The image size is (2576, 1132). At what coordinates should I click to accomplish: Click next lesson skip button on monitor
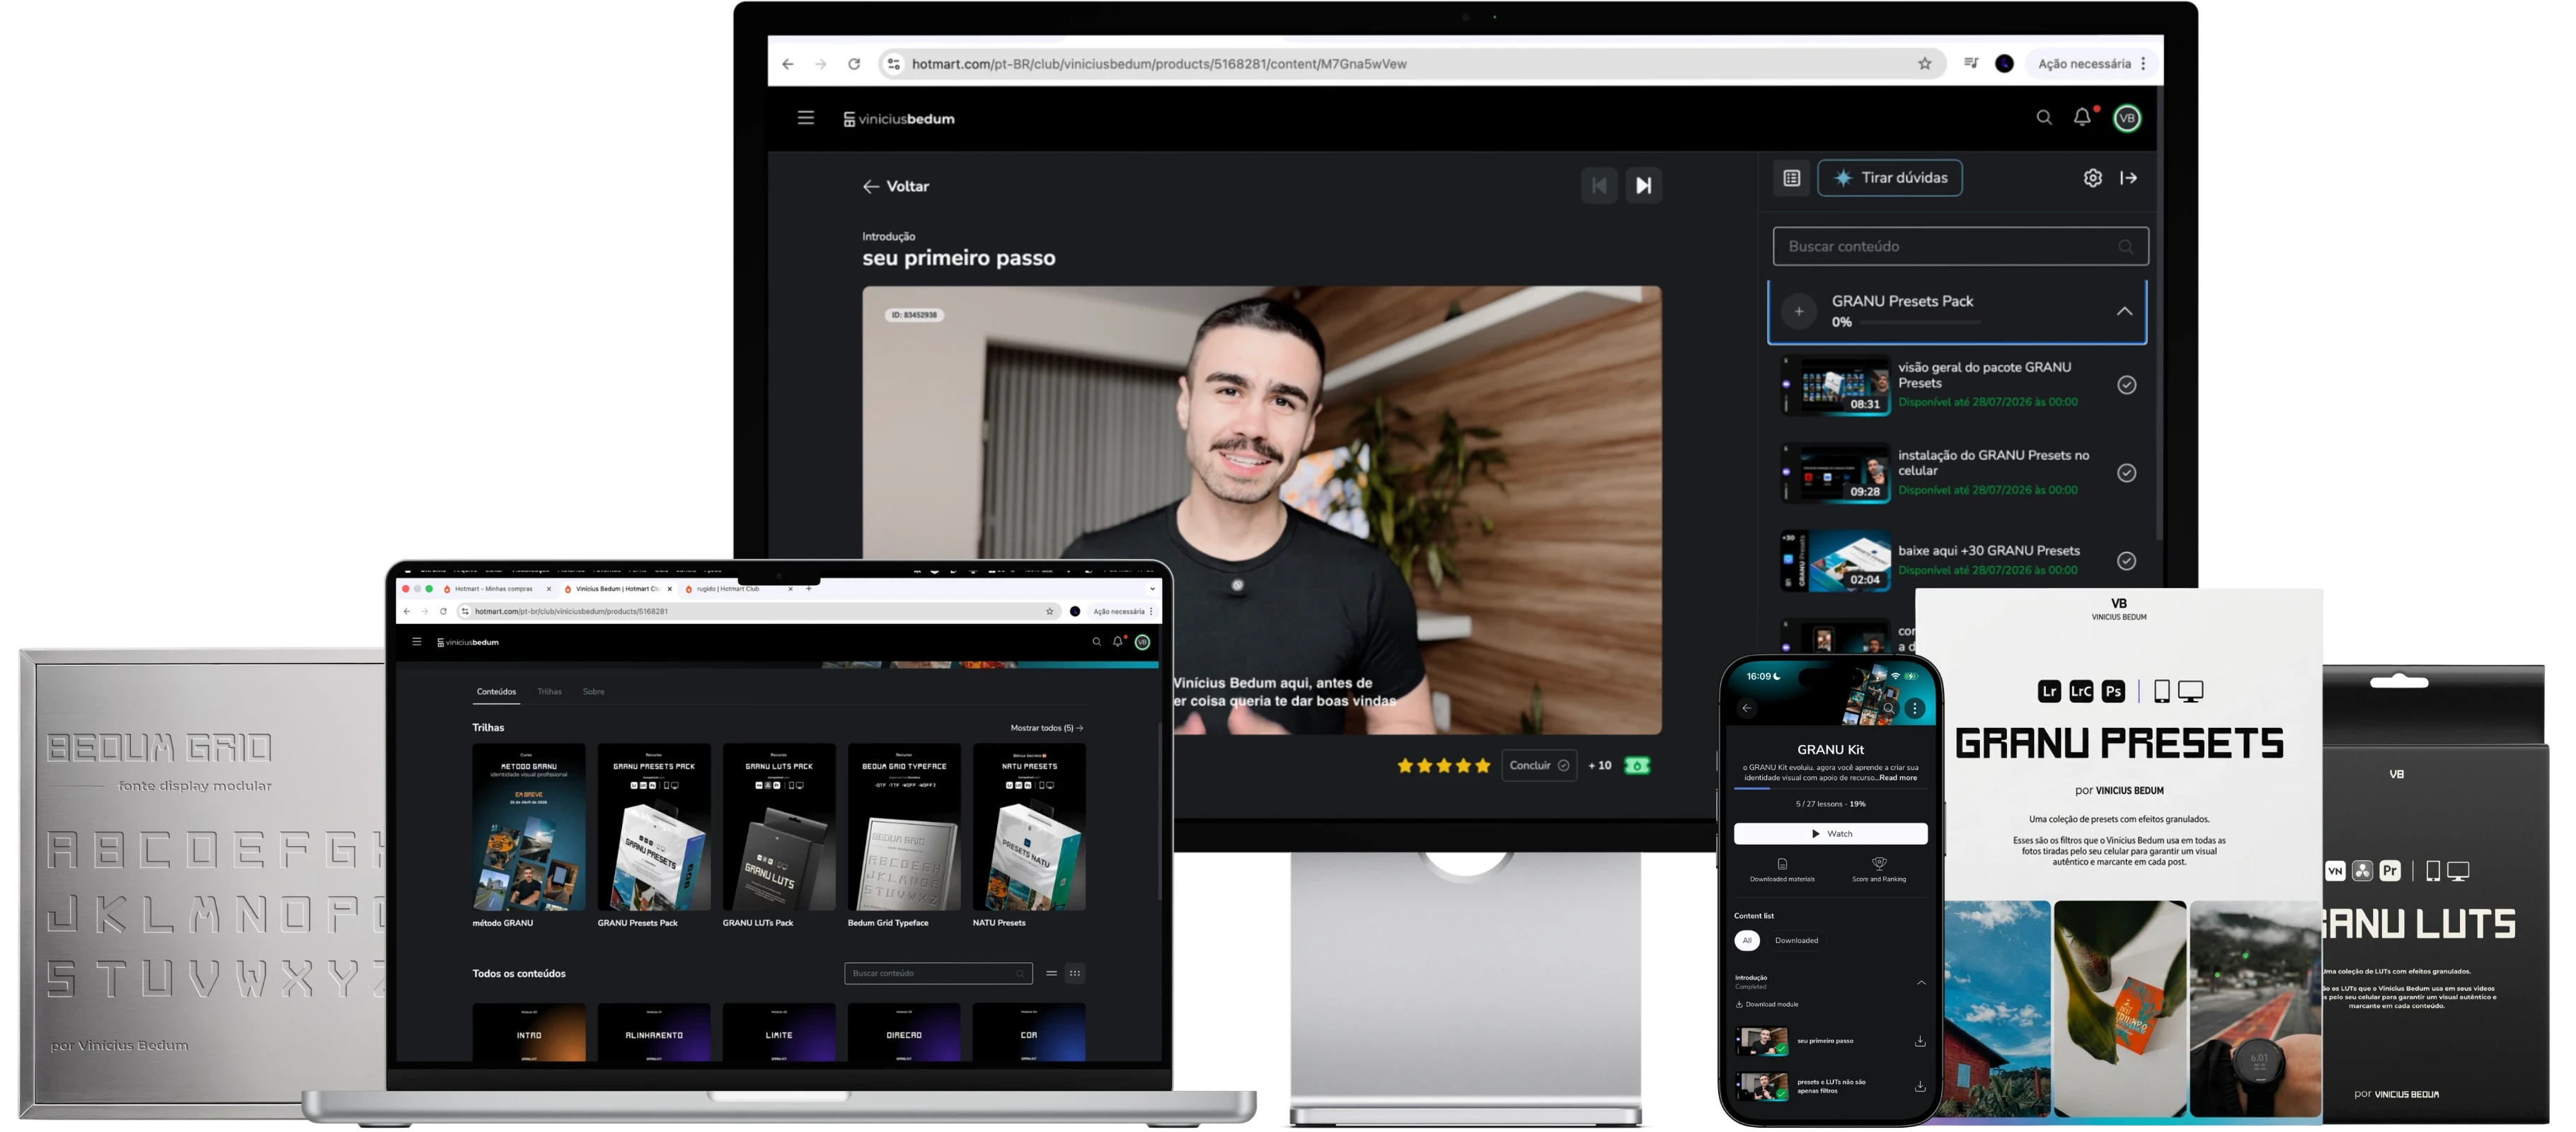tap(1643, 185)
